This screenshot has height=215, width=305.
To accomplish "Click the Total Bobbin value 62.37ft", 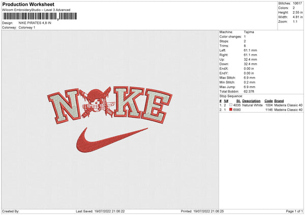I will point(249,91).
